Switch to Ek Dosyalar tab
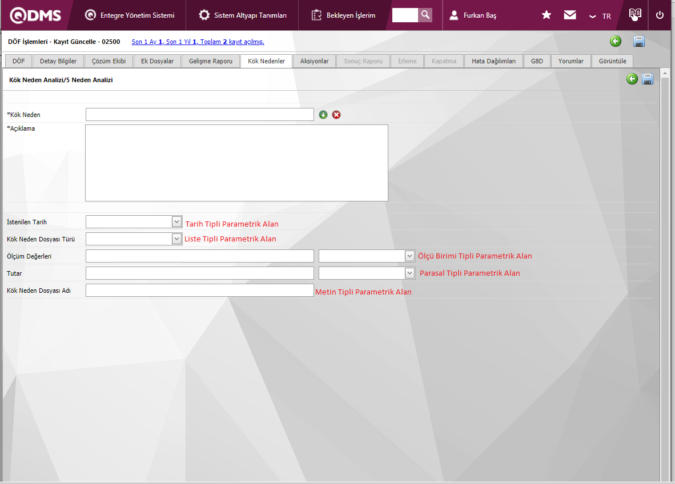 tap(157, 61)
